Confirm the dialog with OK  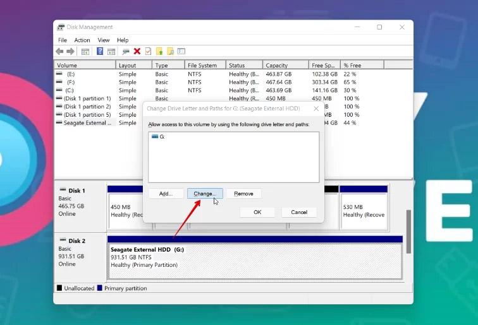pos(257,212)
